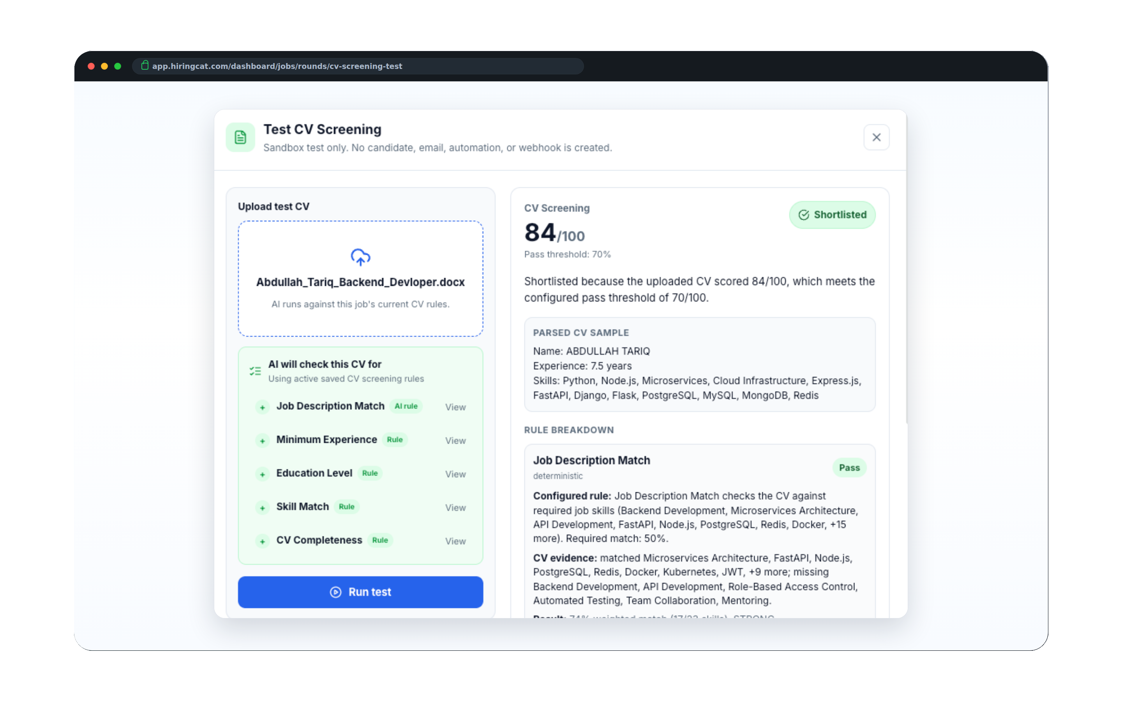The width and height of the screenshot is (1122, 701).
Task: Click the check circle icon in Shortlisted badge
Action: coord(803,215)
